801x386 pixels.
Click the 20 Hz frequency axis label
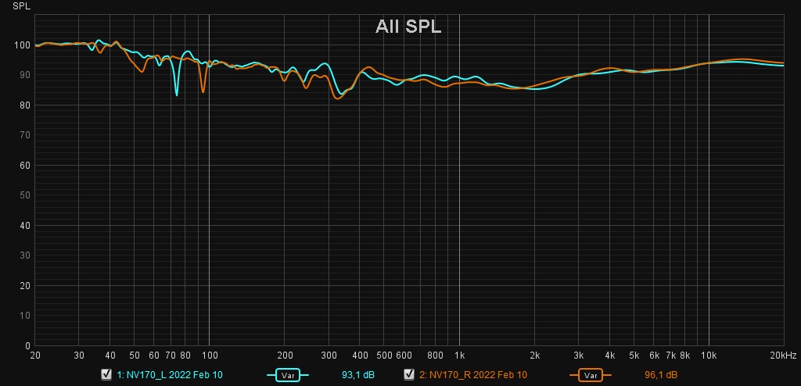click(34, 354)
